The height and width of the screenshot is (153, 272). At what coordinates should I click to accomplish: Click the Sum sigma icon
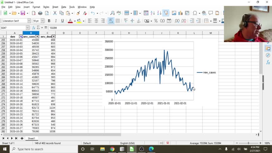coord(38,27)
